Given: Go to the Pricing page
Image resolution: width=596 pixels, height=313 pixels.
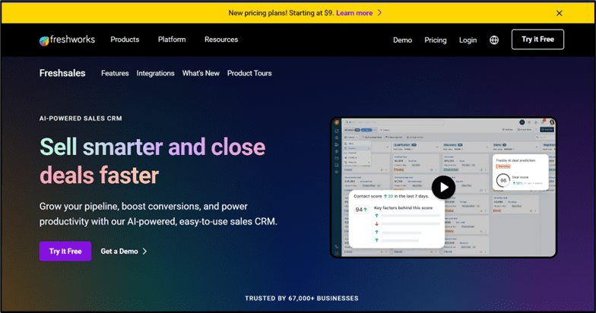Looking at the screenshot, I should click(436, 40).
